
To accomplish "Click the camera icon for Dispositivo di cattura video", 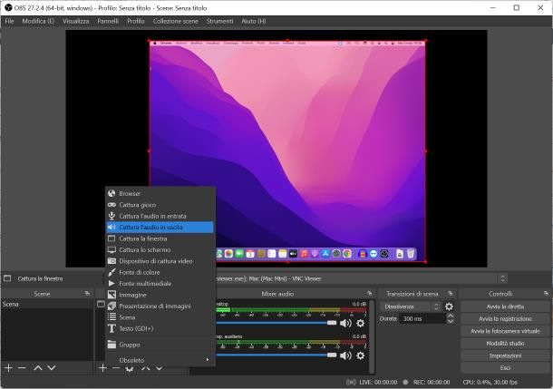I will click(112, 261).
